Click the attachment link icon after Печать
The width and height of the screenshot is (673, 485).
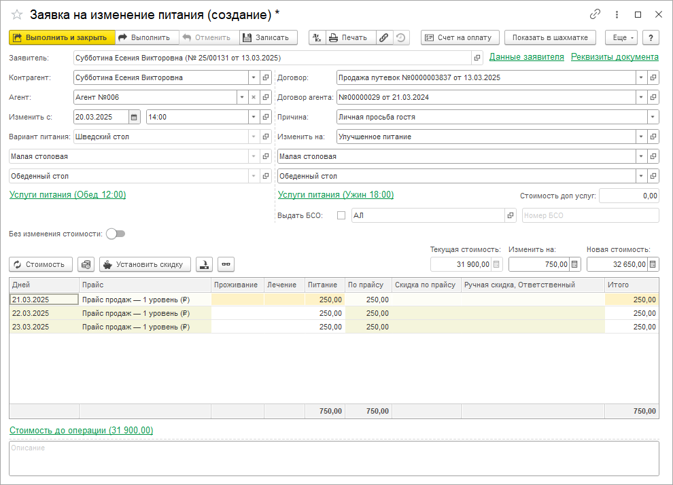384,38
